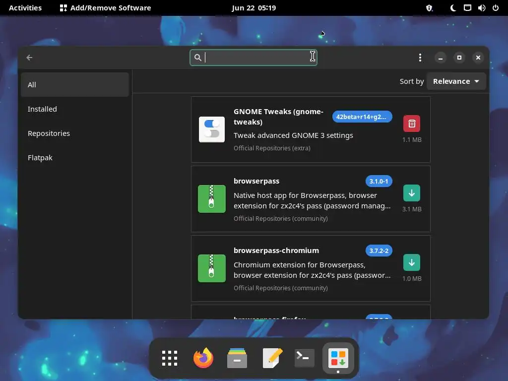Click GNOME Tweaks version badge 42beta
The image size is (508, 381).
click(x=362, y=117)
